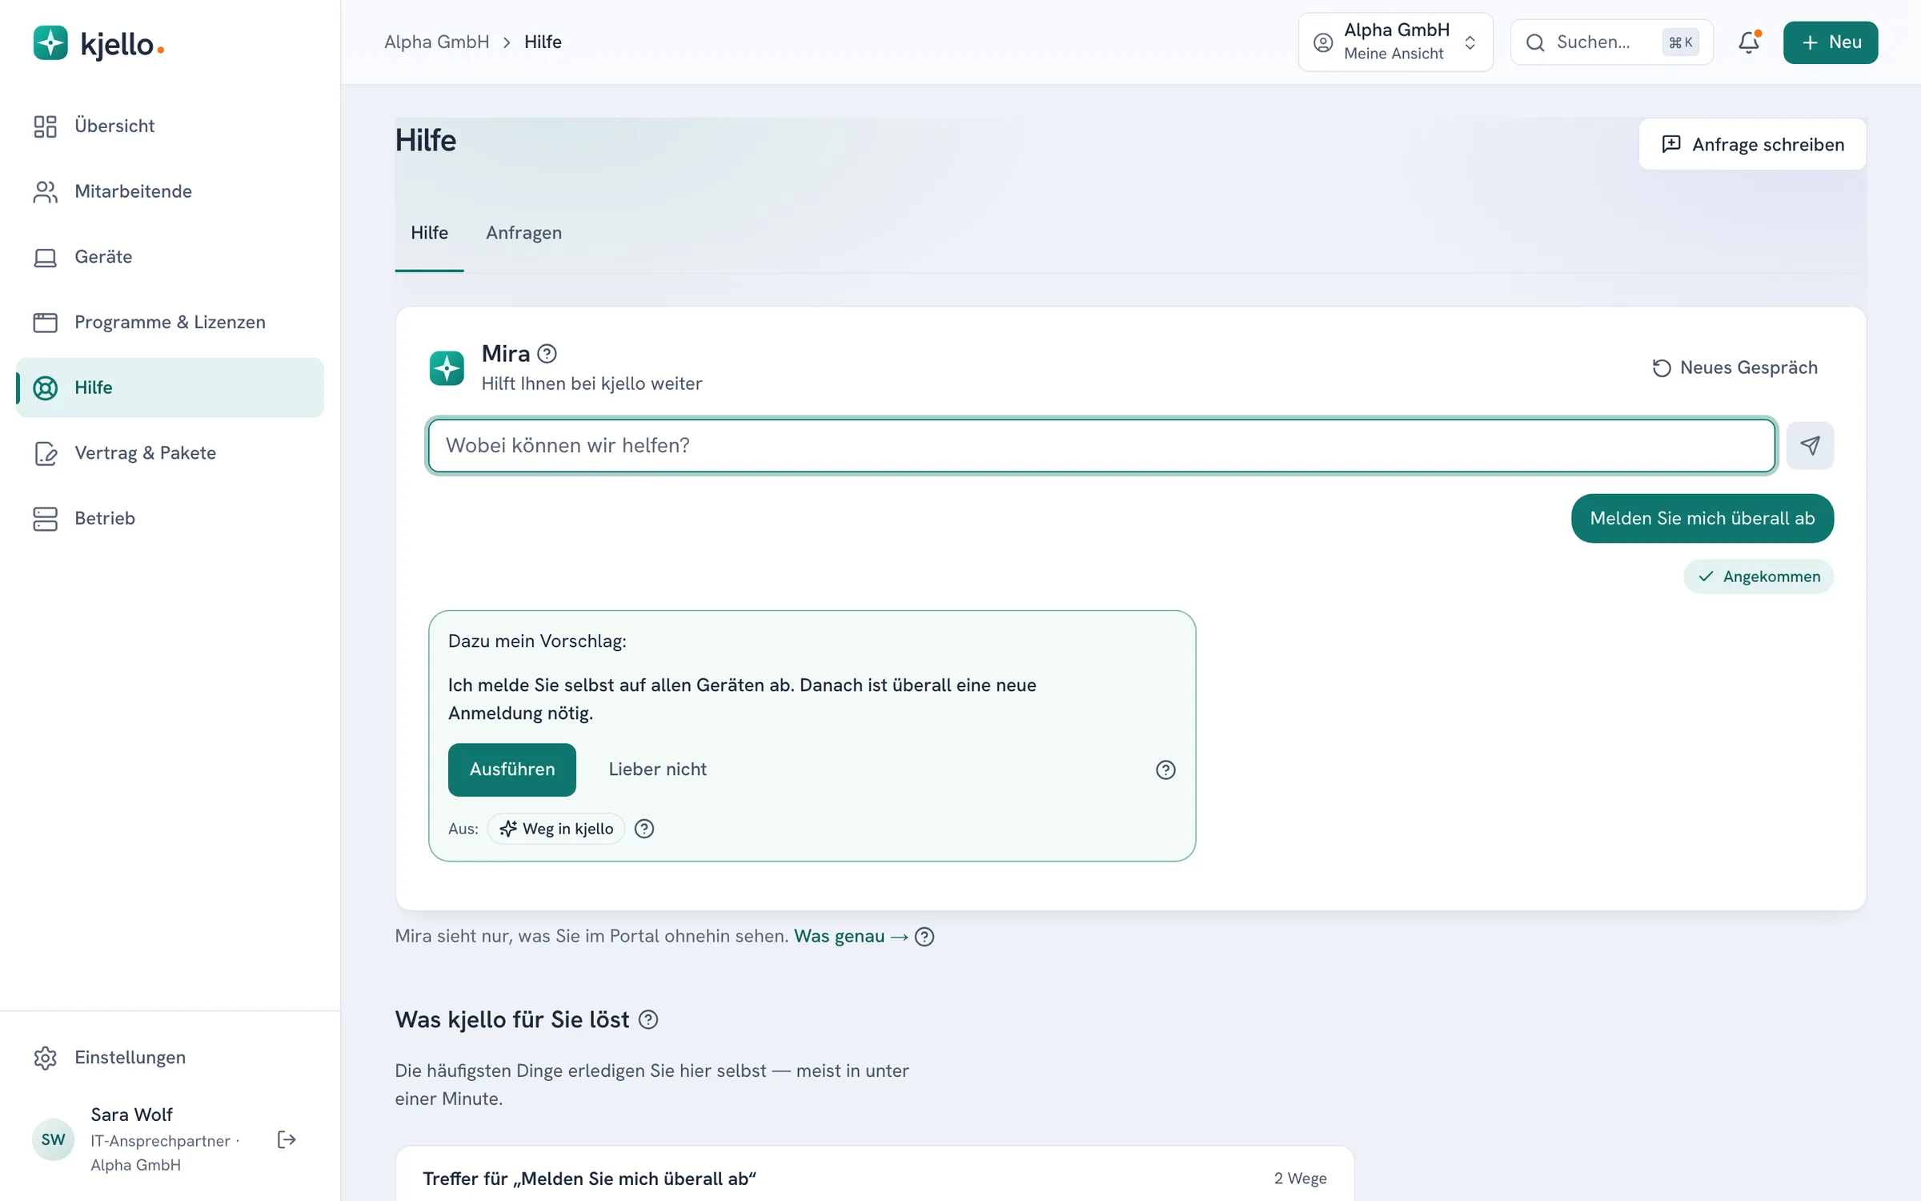
Task: Open Übersicht in the sidebar
Action: [x=170, y=126]
